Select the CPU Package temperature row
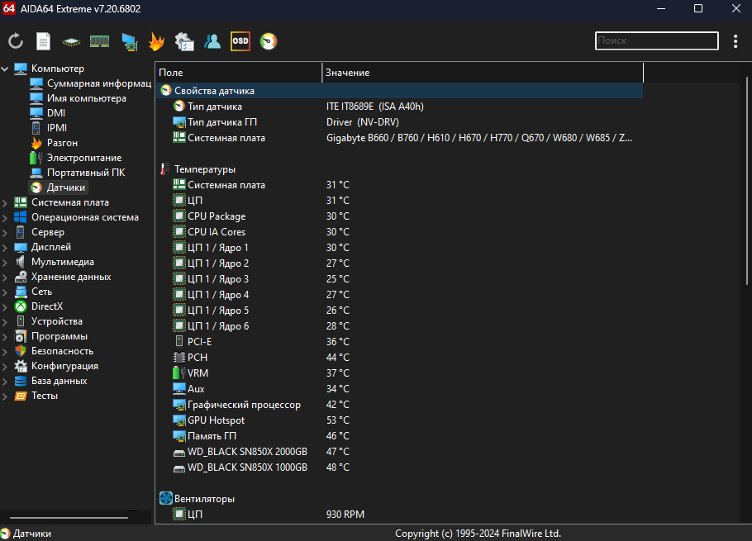752x541 pixels. (x=399, y=216)
